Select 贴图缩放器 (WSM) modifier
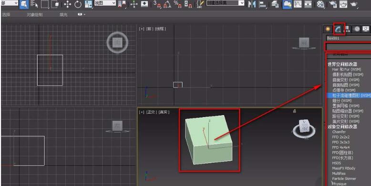 click(x=348, y=111)
